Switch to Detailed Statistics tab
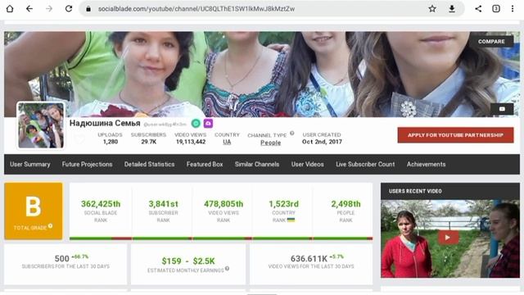This screenshot has width=524, height=295. tap(149, 164)
